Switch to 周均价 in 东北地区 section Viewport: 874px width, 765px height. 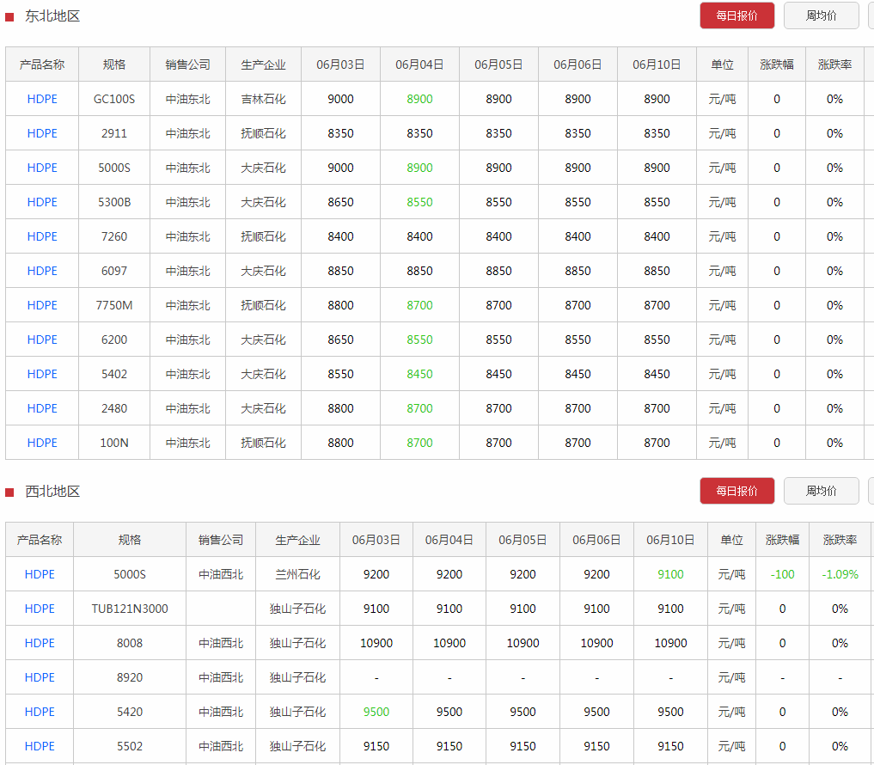pos(821,15)
